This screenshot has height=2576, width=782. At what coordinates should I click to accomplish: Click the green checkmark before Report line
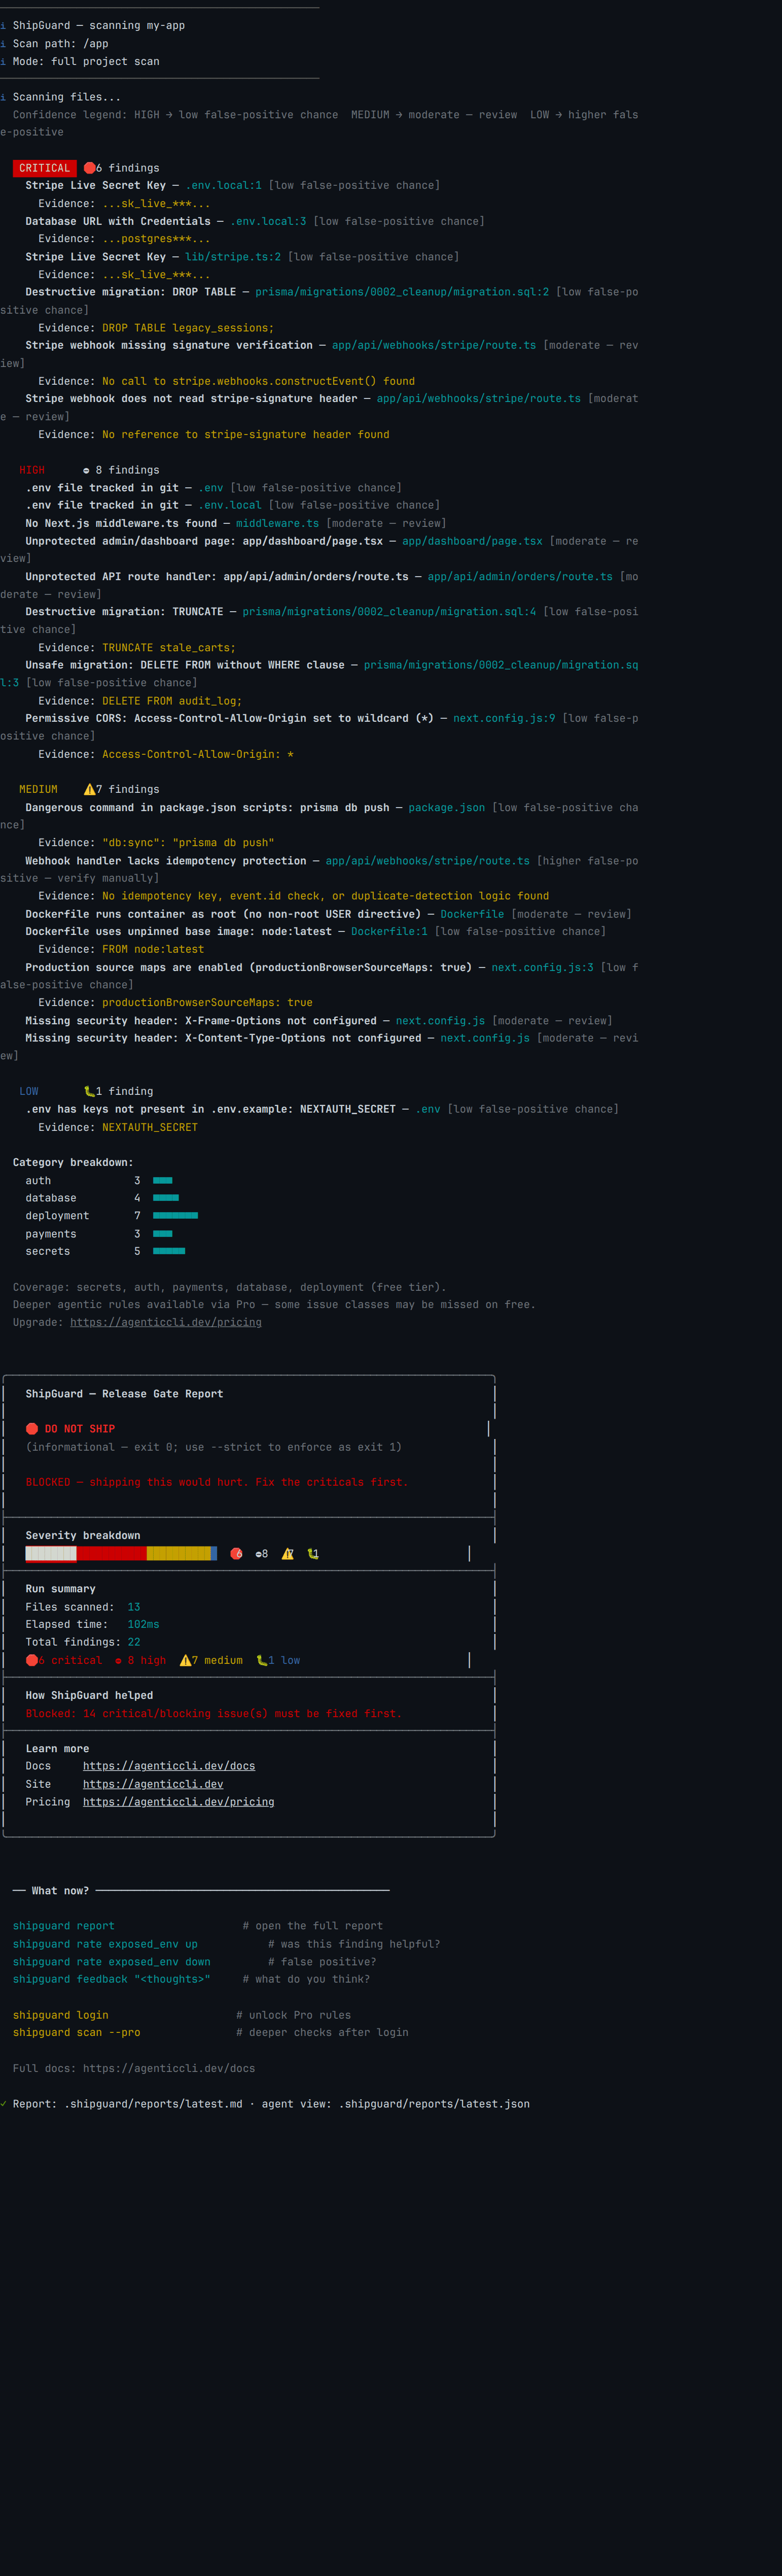tap(3, 2104)
